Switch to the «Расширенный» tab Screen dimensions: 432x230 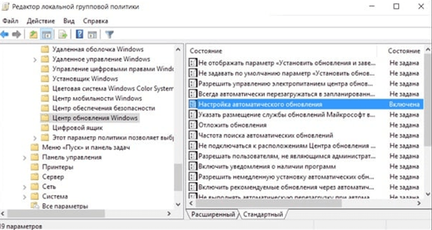click(x=212, y=214)
